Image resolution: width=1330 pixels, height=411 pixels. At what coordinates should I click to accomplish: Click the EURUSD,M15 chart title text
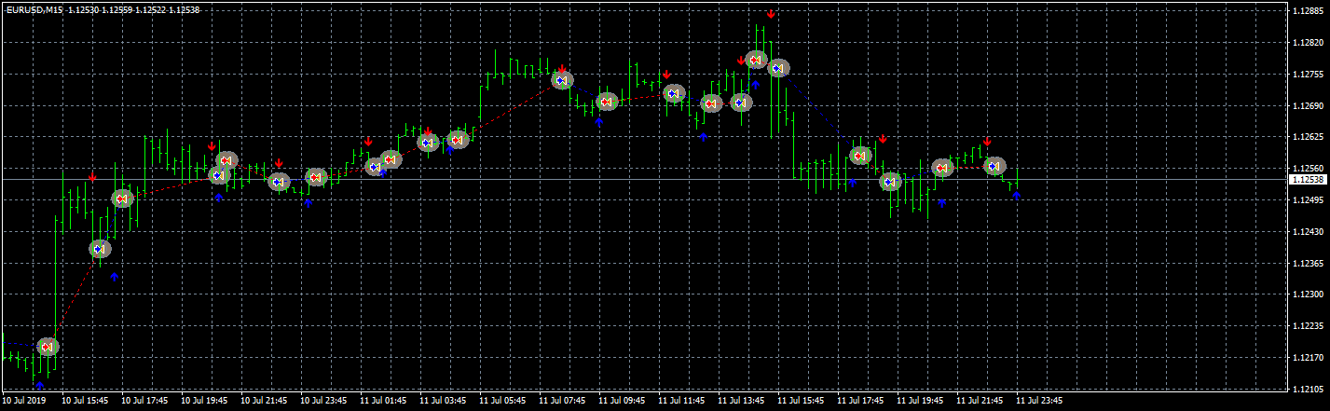click(34, 9)
